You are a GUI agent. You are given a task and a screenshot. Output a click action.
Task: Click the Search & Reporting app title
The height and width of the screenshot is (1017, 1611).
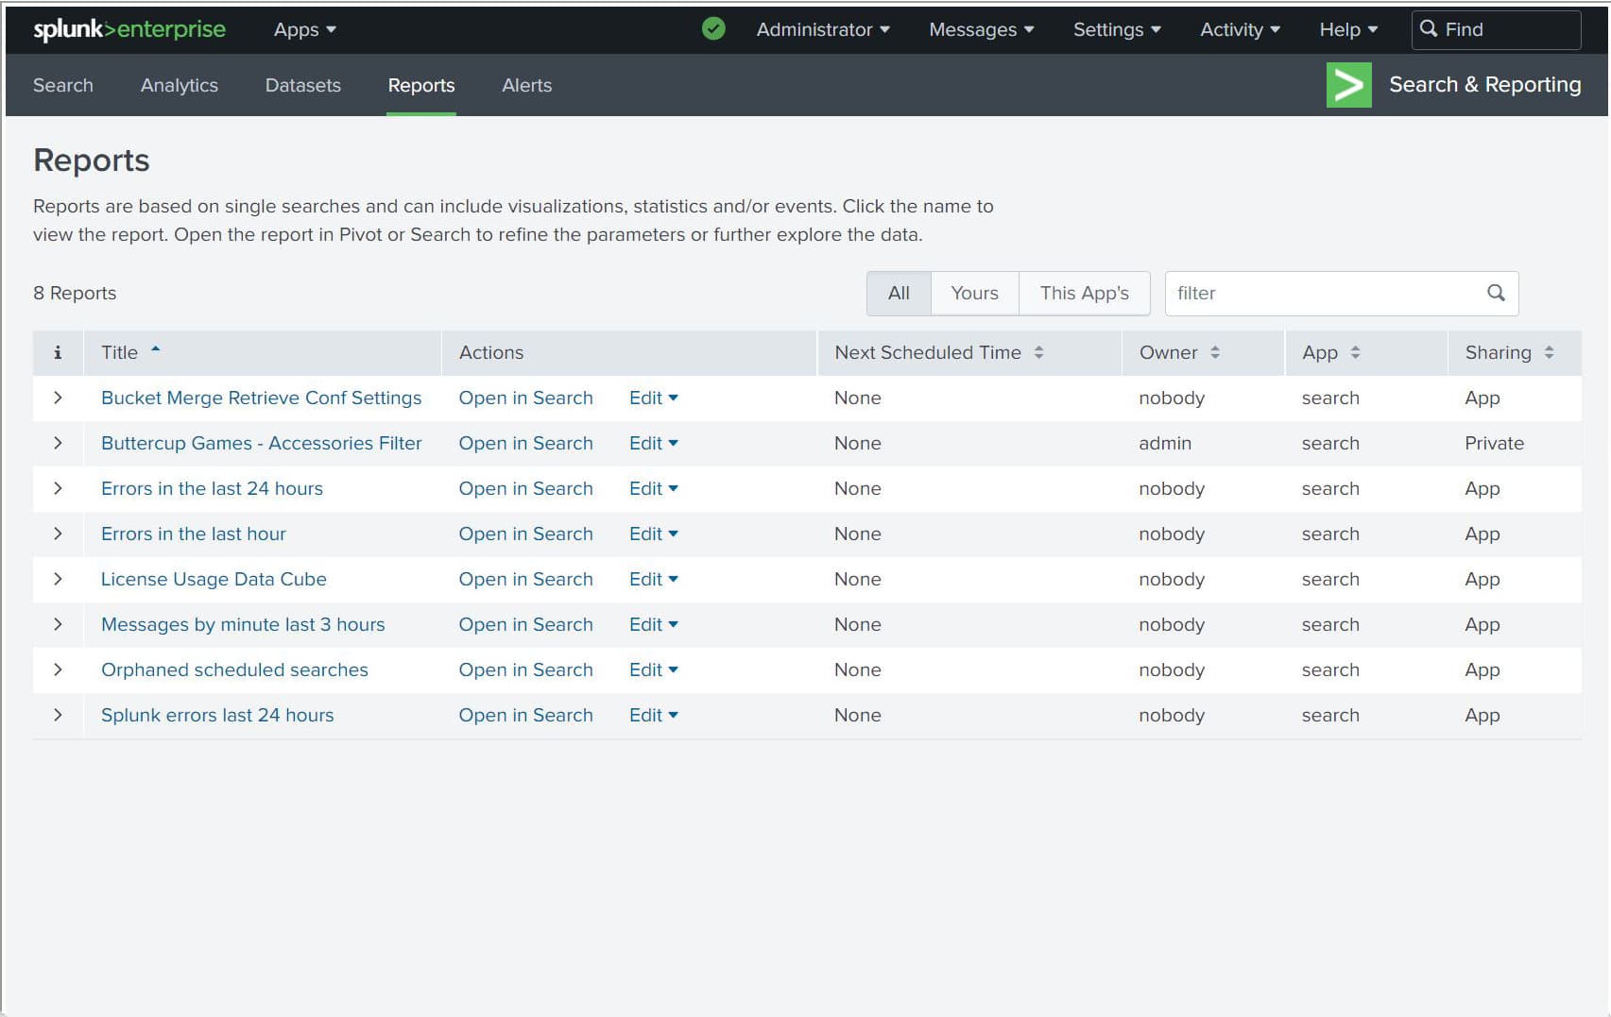(1485, 85)
